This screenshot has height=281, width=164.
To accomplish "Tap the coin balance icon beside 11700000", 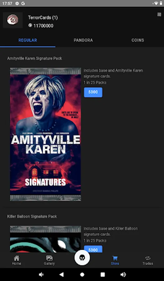I will [30, 26].
